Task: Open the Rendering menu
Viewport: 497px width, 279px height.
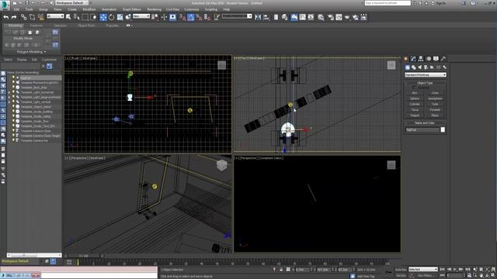Action: coord(154,9)
